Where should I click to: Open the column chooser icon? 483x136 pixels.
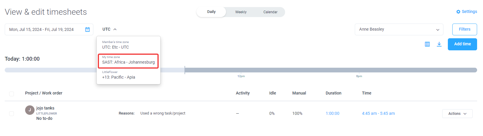point(427,44)
